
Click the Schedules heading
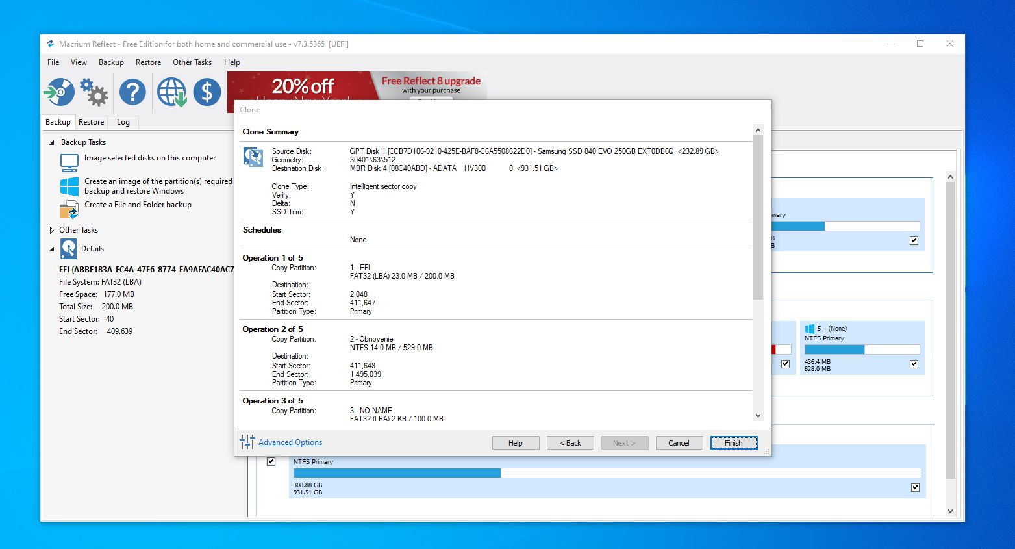(262, 230)
